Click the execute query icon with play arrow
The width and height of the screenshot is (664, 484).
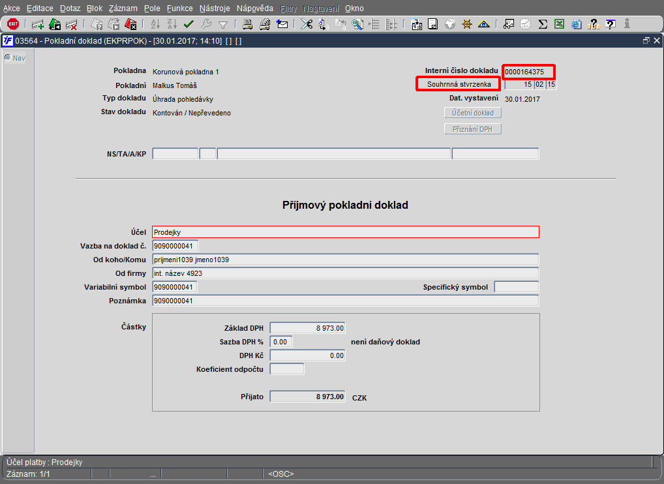[113, 25]
